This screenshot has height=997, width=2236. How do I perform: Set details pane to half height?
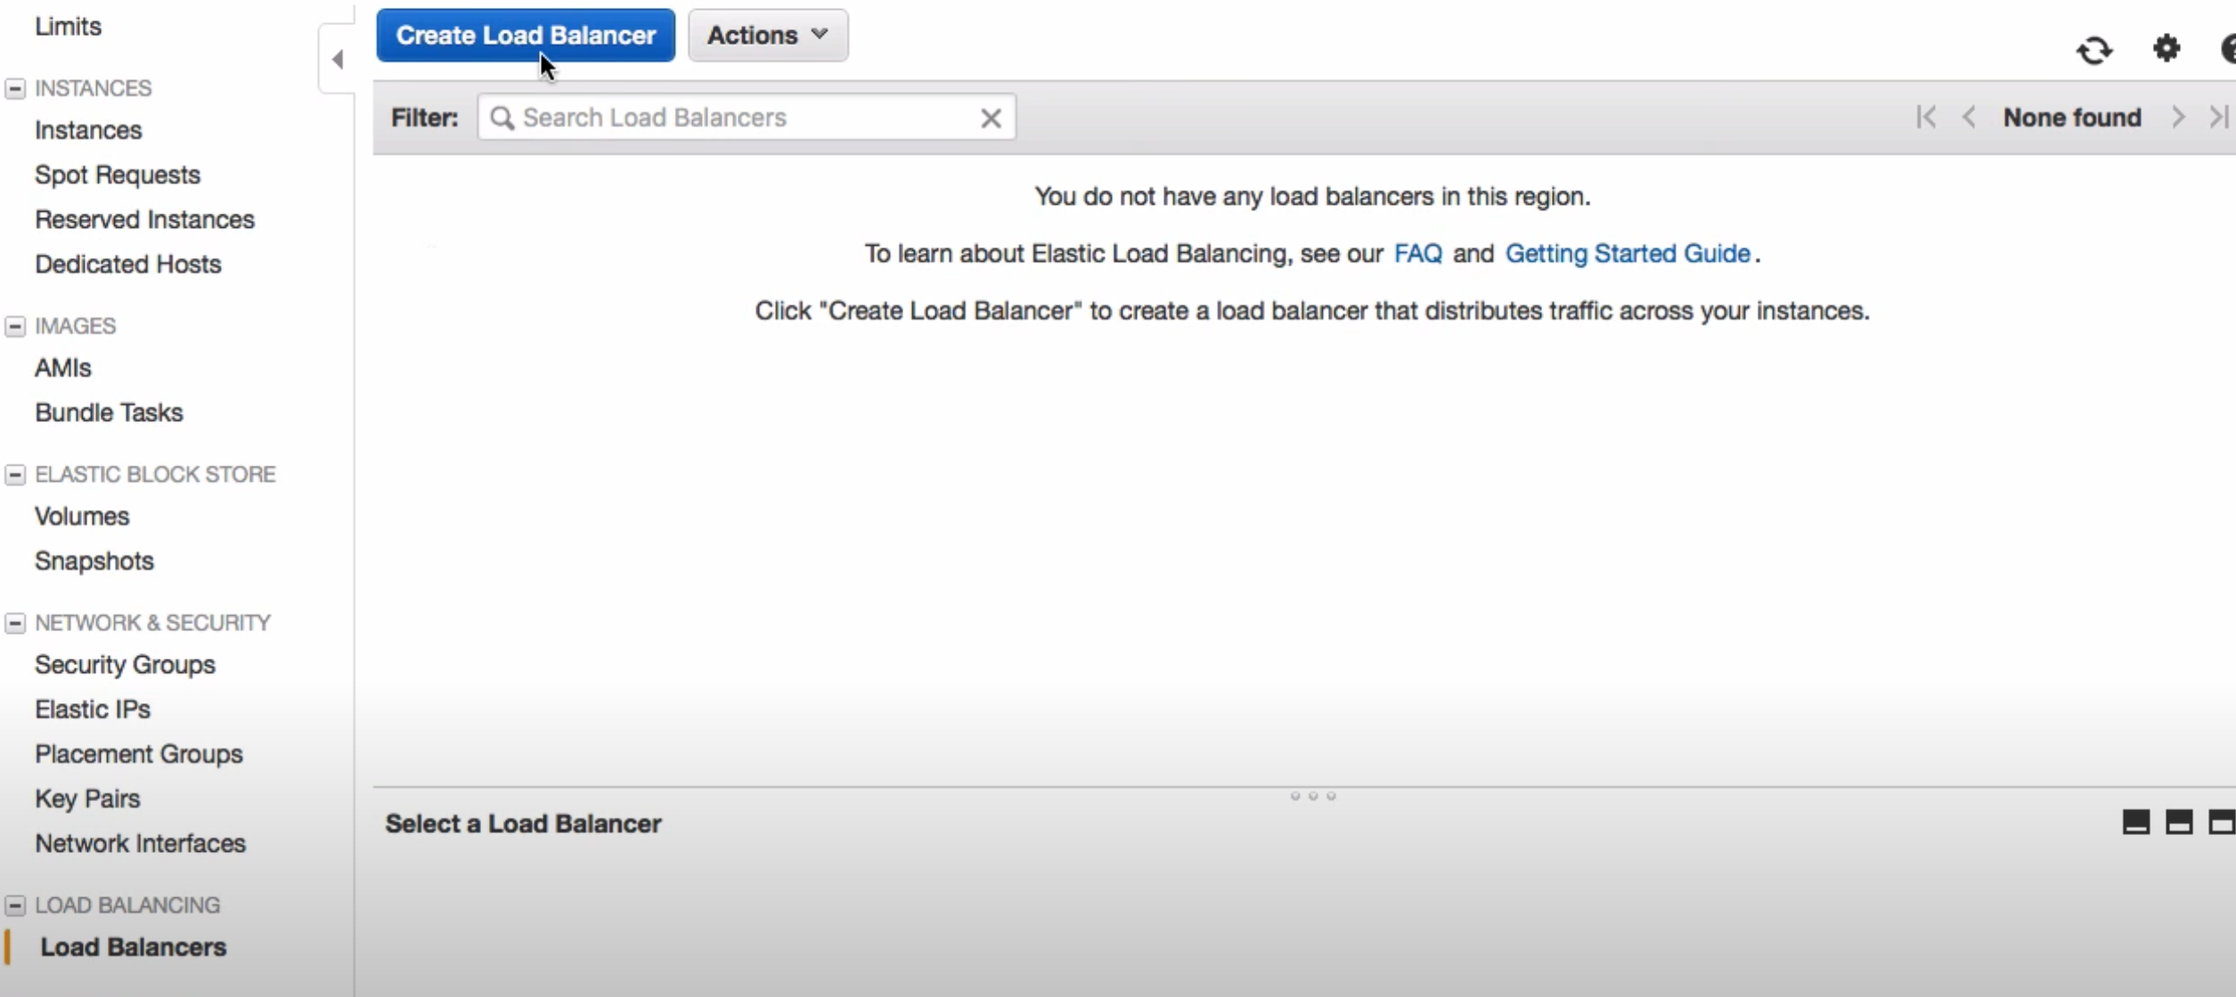[2179, 823]
